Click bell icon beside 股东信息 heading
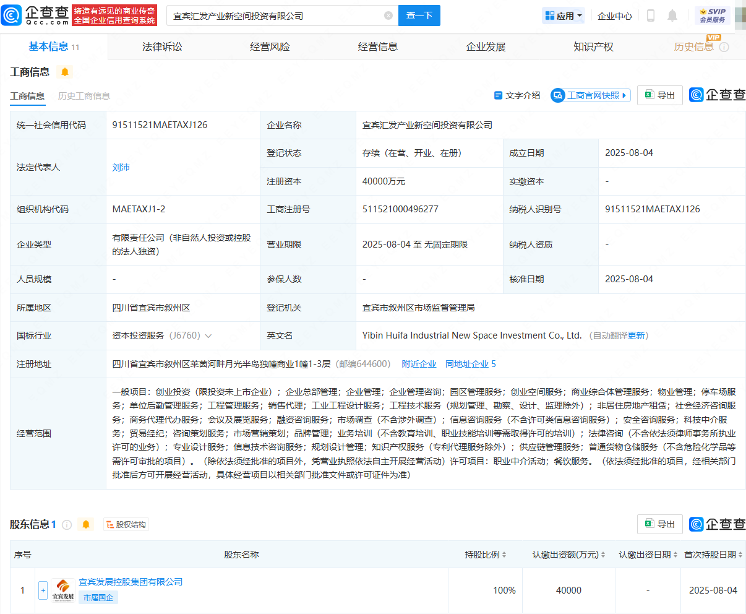Image resolution: width=746 pixels, height=614 pixels. pos(86,525)
